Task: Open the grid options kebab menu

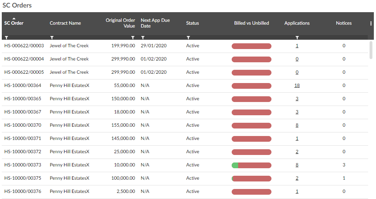Action: point(371,23)
